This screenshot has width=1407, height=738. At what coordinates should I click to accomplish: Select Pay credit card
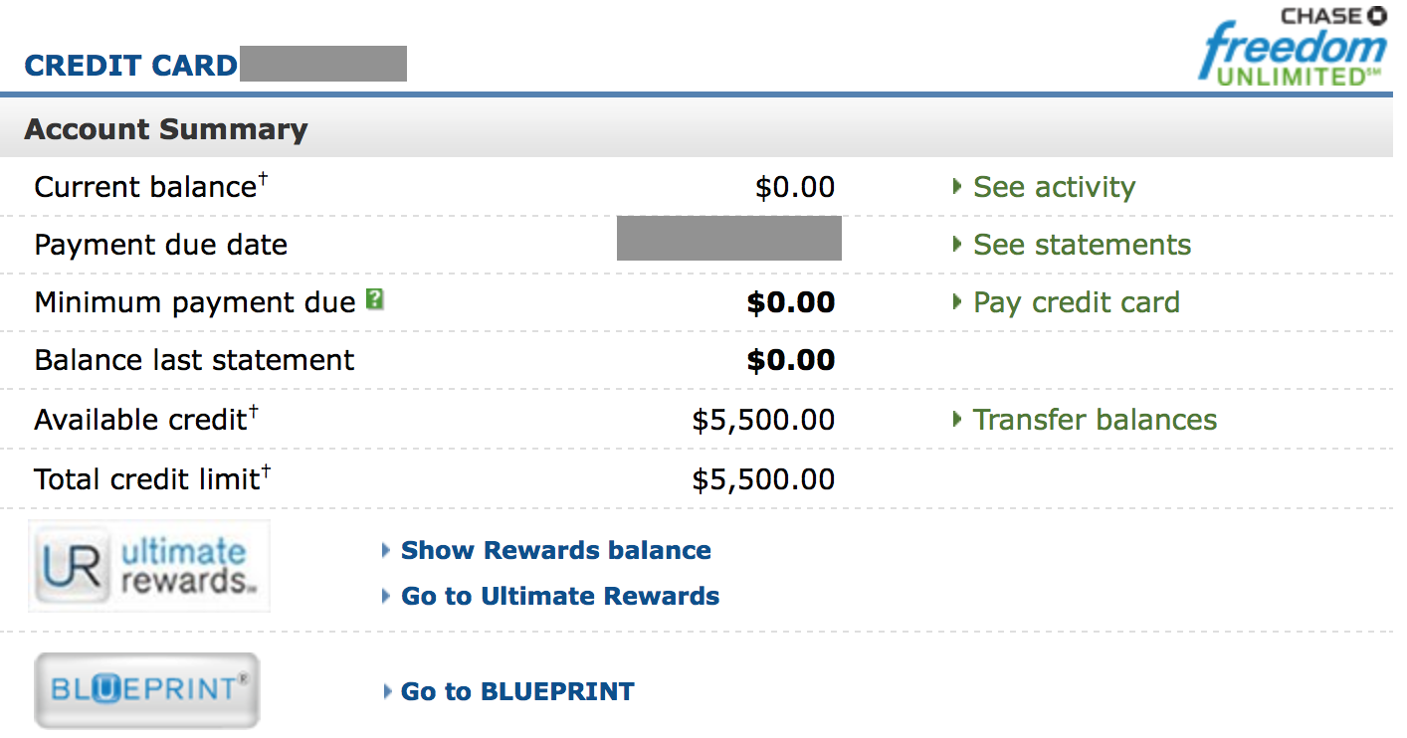(x=1075, y=302)
